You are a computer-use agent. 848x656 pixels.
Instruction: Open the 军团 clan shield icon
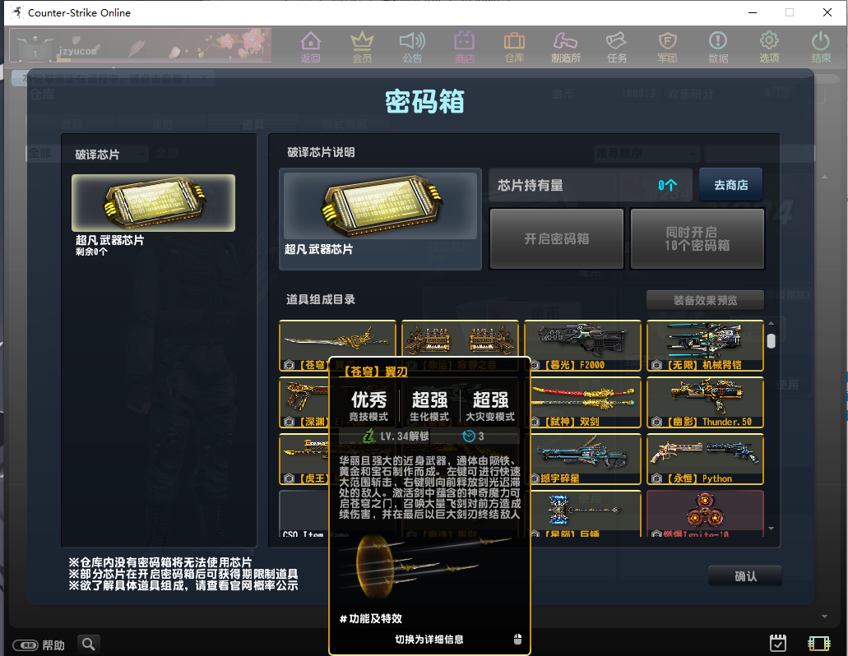click(x=667, y=45)
